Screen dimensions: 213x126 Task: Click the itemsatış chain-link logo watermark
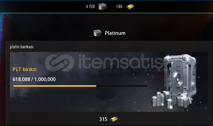(x=59, y=63)
